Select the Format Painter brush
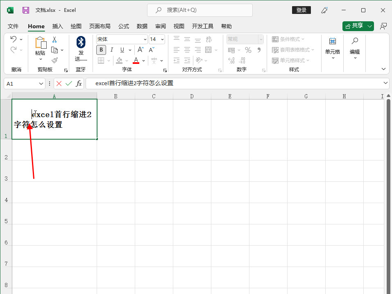 (x=54, y=60)
